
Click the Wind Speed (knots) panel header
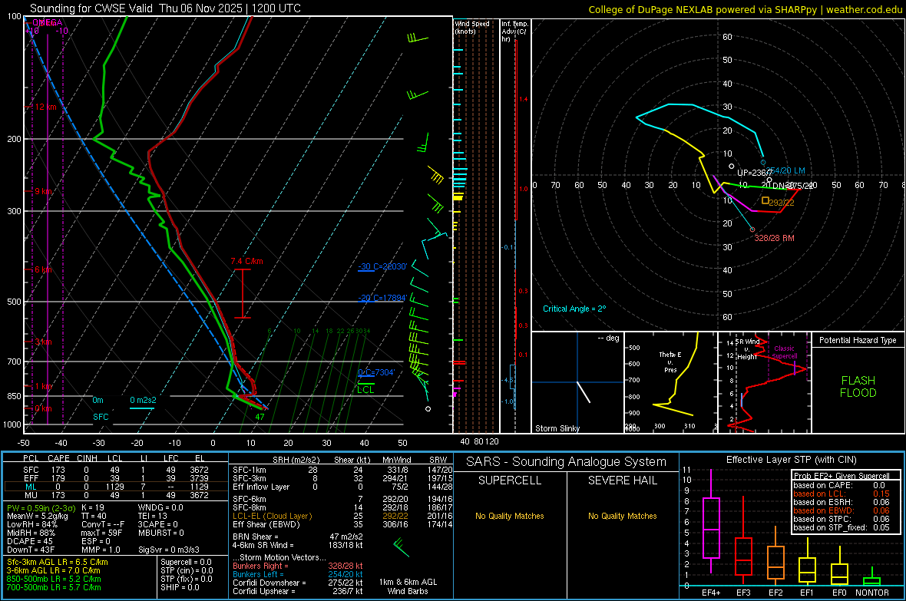(x=472, y=27)
